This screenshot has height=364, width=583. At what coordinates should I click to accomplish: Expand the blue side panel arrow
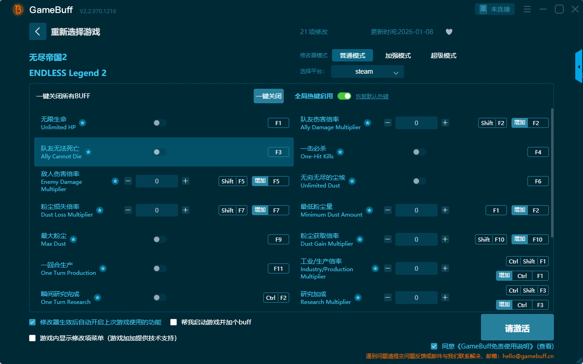tap(579, 67)
